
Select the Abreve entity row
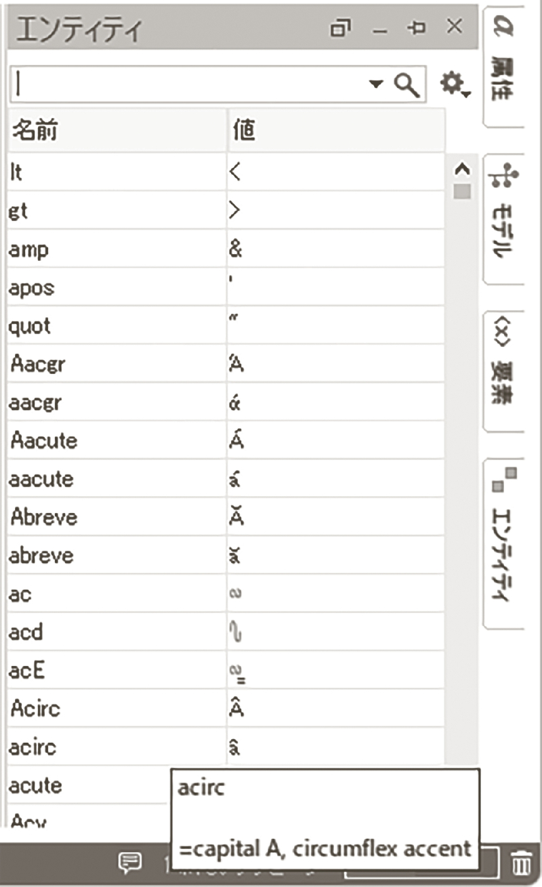(x=117, y=518)
